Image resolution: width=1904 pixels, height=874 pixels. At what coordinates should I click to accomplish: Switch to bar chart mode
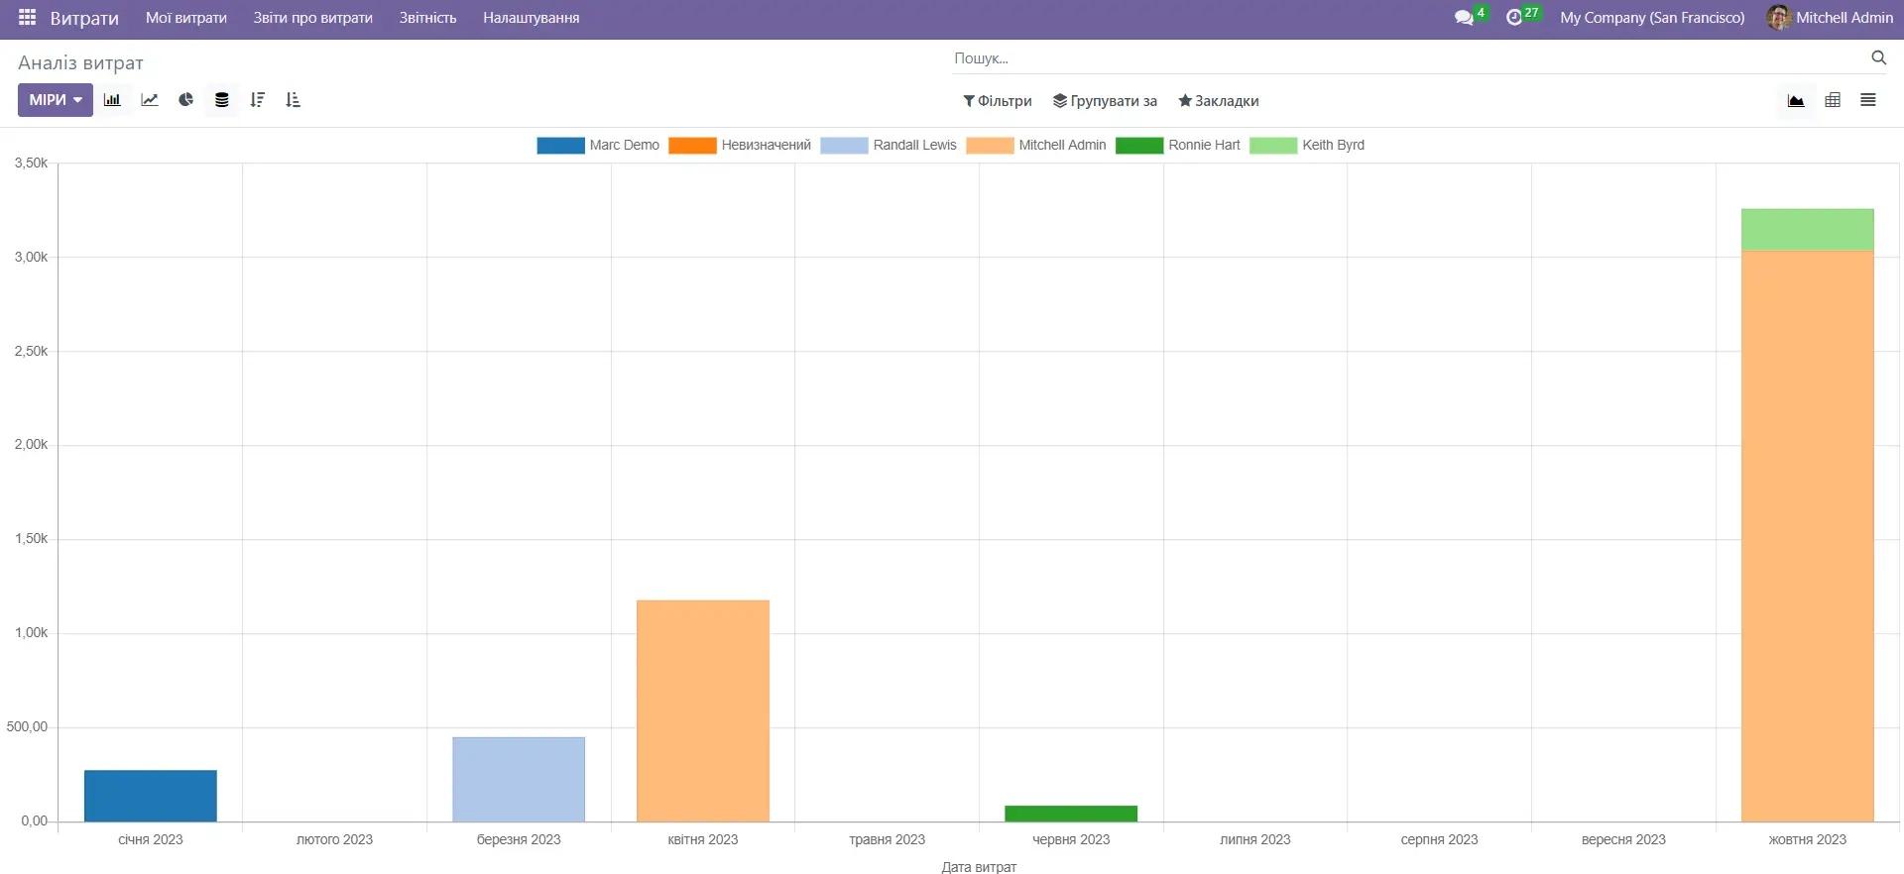pos(113,100)
